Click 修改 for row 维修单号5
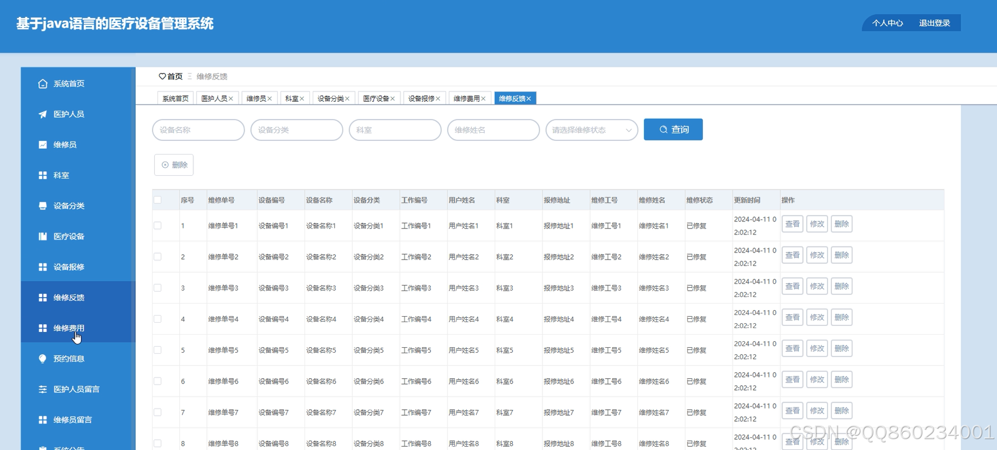 click(x=817, y=348)
